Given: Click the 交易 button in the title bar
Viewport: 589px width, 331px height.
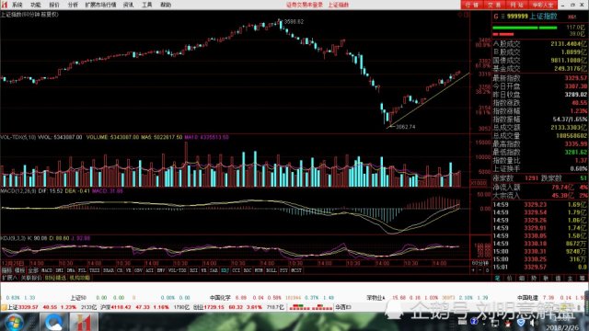Looking at the screenshot, I should [494, 5].
